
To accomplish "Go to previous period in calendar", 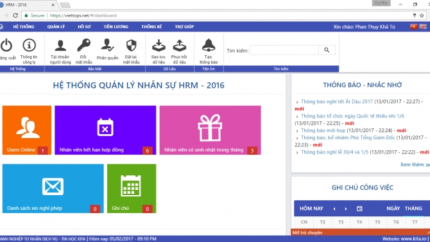I will (x=334, y=209).
